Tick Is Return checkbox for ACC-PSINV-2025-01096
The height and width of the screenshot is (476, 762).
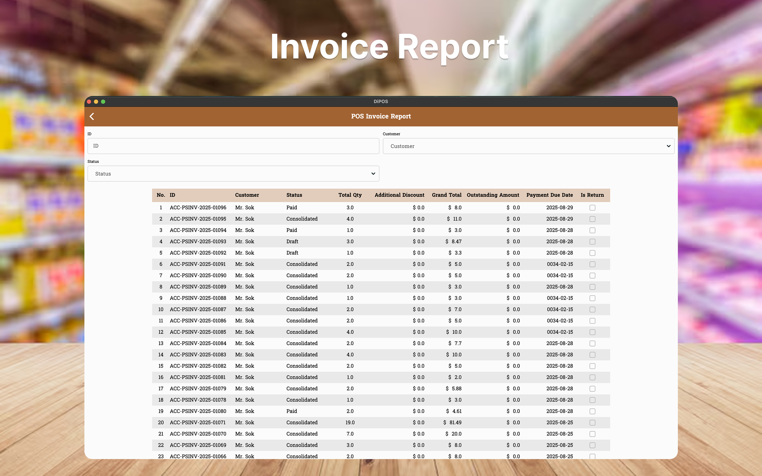click(592, 208)
